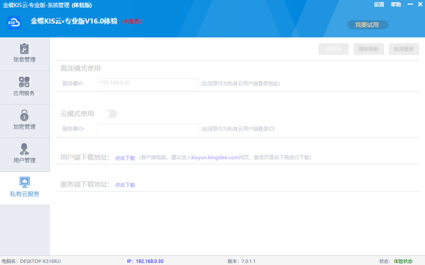Viewport: 425px width, 265px height.
Task: Focus the 服务器IP input field
Action: [x=148, y=84]
